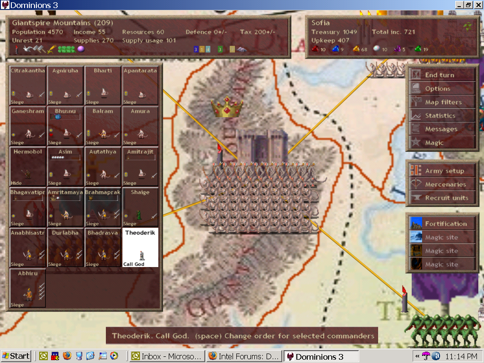Select commander Citrakantha
This screenshot has width=484, height=363.
click(28, 86)
